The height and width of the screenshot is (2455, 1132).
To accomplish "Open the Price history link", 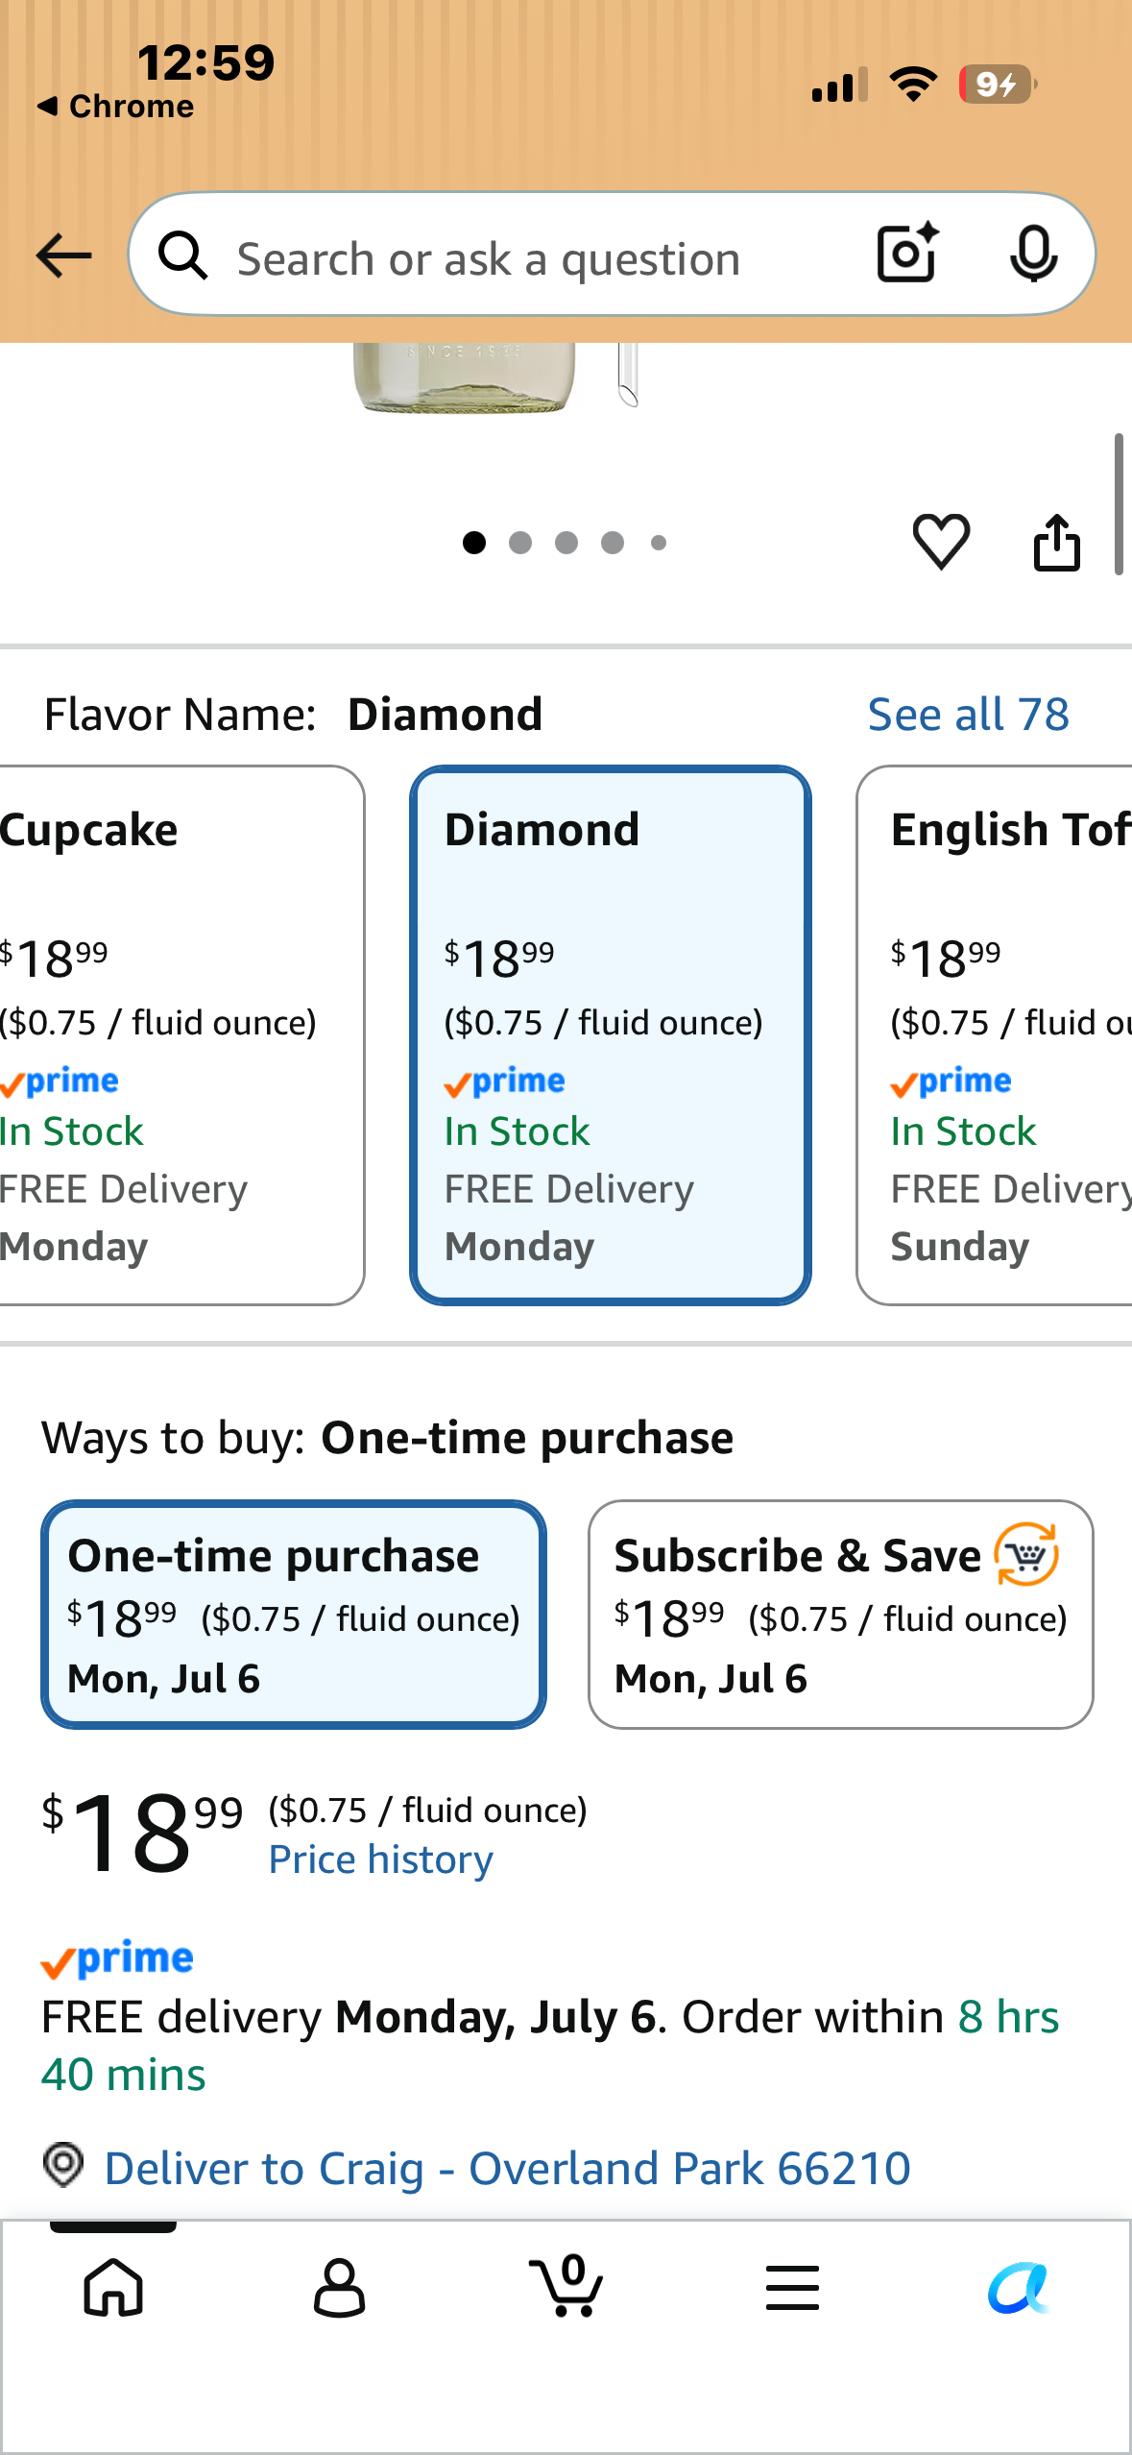I will [x=381, y=1860].
